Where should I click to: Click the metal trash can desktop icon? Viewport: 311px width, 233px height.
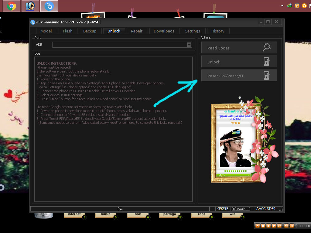pos(44,216)
